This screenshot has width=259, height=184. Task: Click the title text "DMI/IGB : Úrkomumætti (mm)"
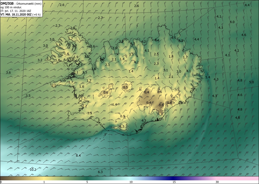(21, 3)
